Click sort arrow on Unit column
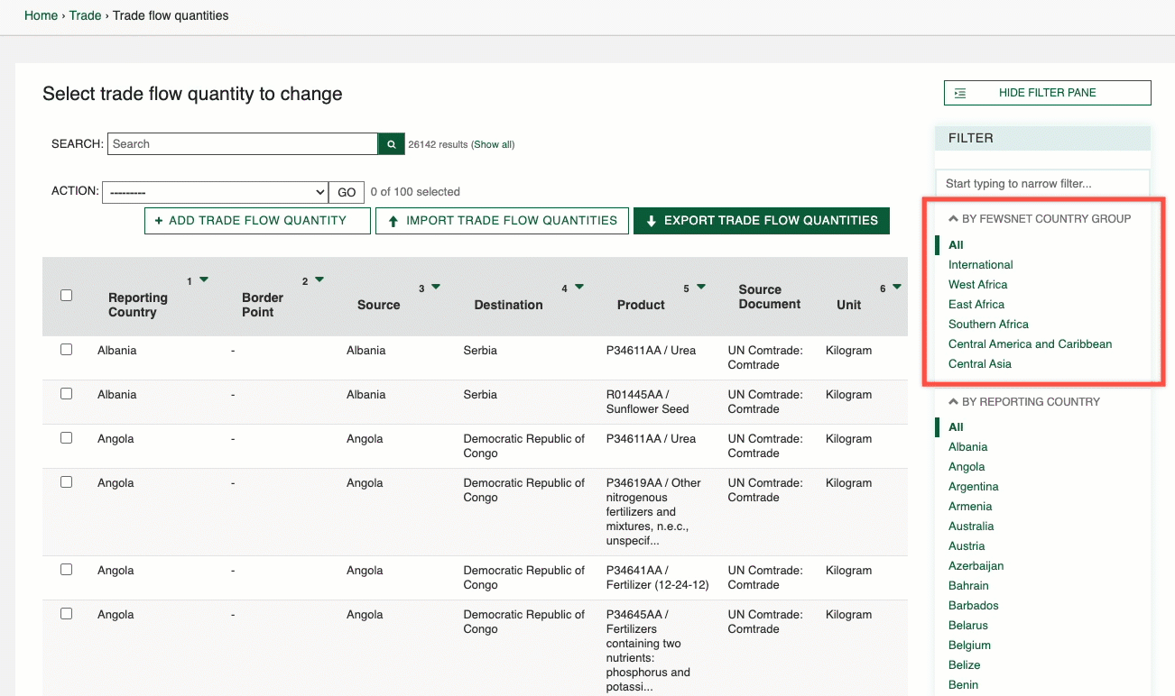1175x696 pixels. (x=896, y=288)
